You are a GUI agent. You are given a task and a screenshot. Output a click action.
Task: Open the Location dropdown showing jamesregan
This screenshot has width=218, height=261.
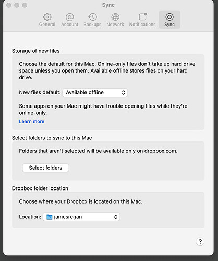(81, 217)
